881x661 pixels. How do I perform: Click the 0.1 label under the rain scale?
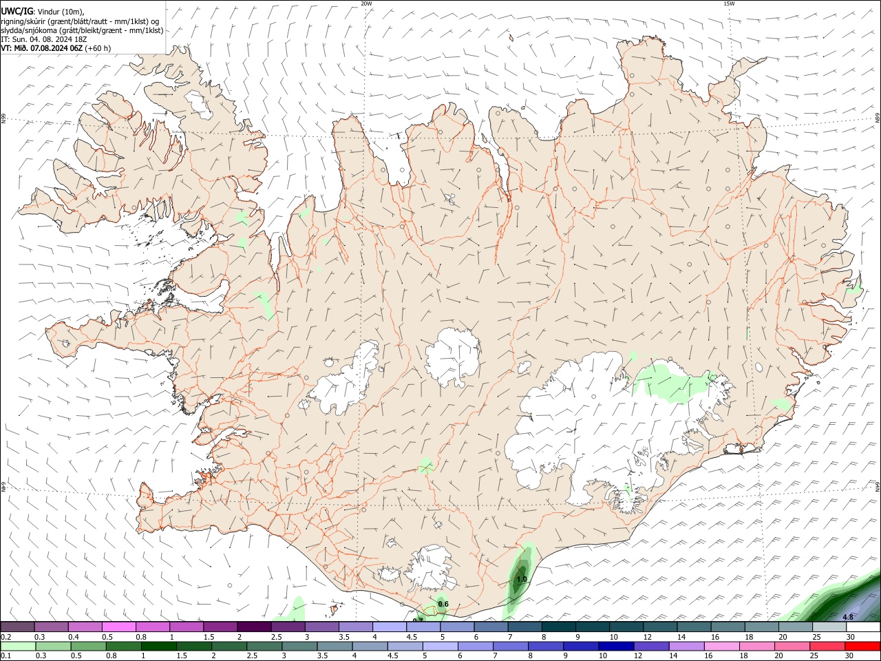pos(6,656)
